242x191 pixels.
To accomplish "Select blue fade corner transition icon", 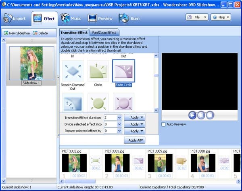I will point(73,102).
